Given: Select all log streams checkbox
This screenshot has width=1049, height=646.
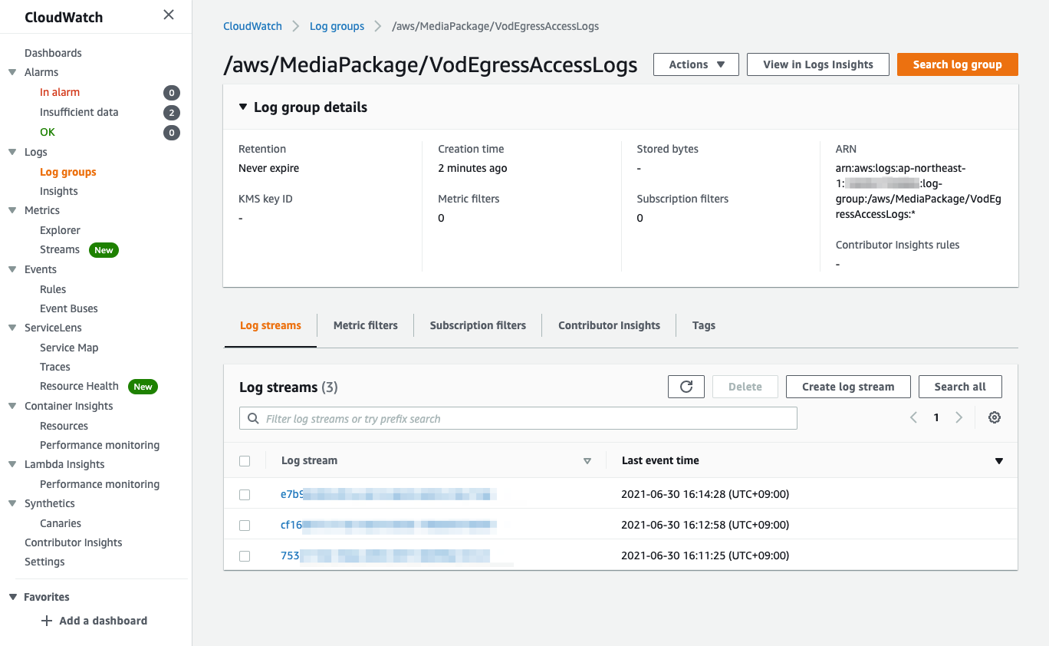Looking at the screenshot, I should pos(245,461).
